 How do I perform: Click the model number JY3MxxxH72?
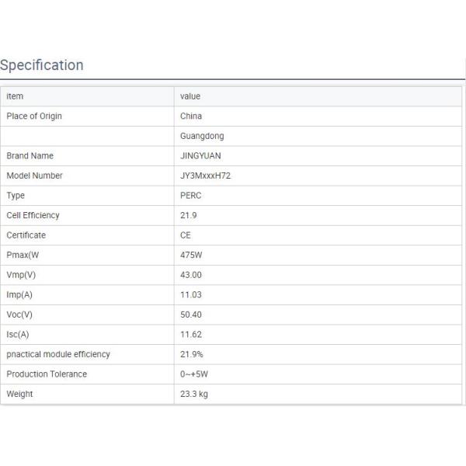205,176
